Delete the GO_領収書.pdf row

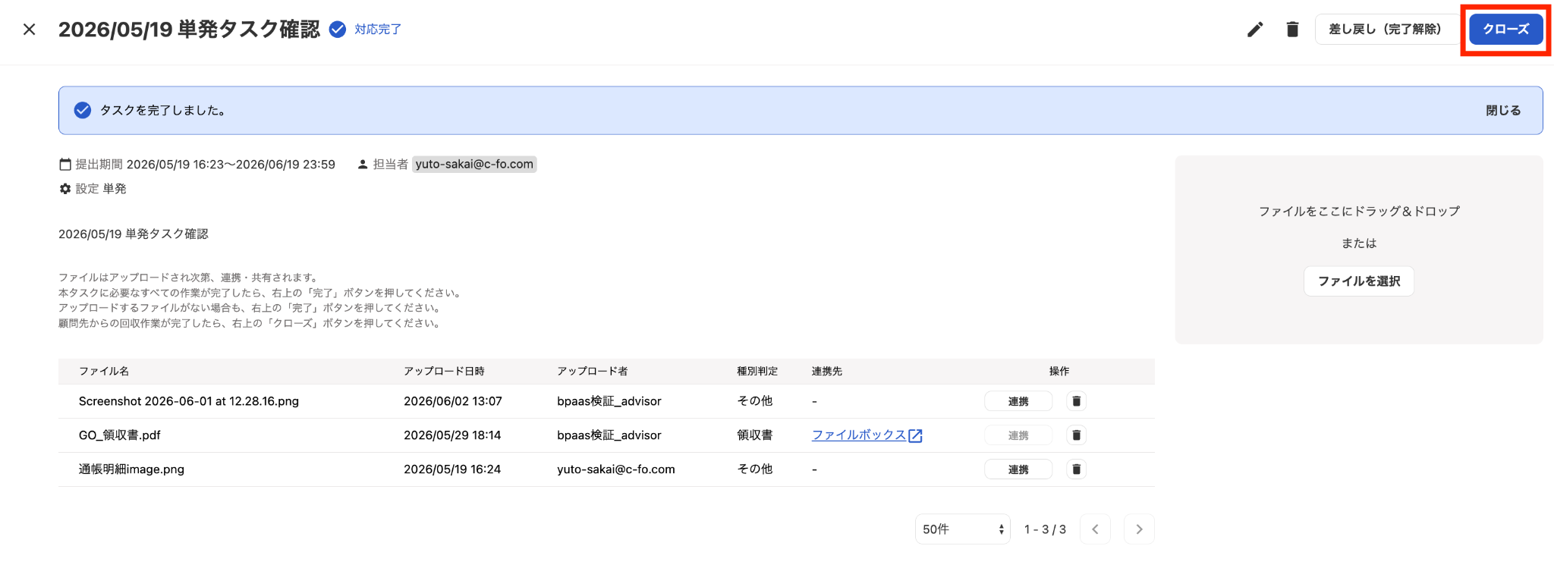pos(1076,435)
